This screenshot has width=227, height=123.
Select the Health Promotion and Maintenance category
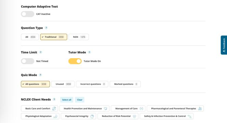point(84,109)
